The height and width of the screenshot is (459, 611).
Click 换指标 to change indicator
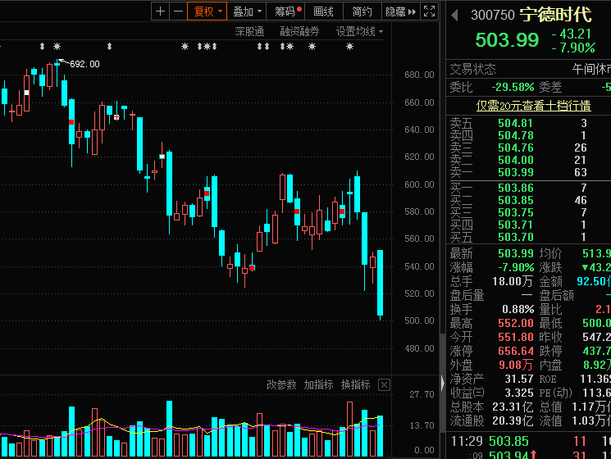coord(355,384)
